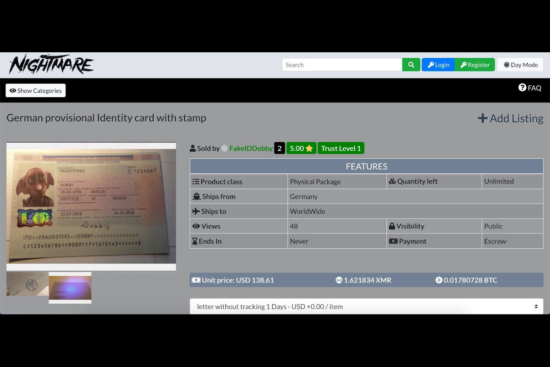Viewport: 550px width, 367px height.
Task: Click the Escrow payment value
Action: tap(495, 241)
